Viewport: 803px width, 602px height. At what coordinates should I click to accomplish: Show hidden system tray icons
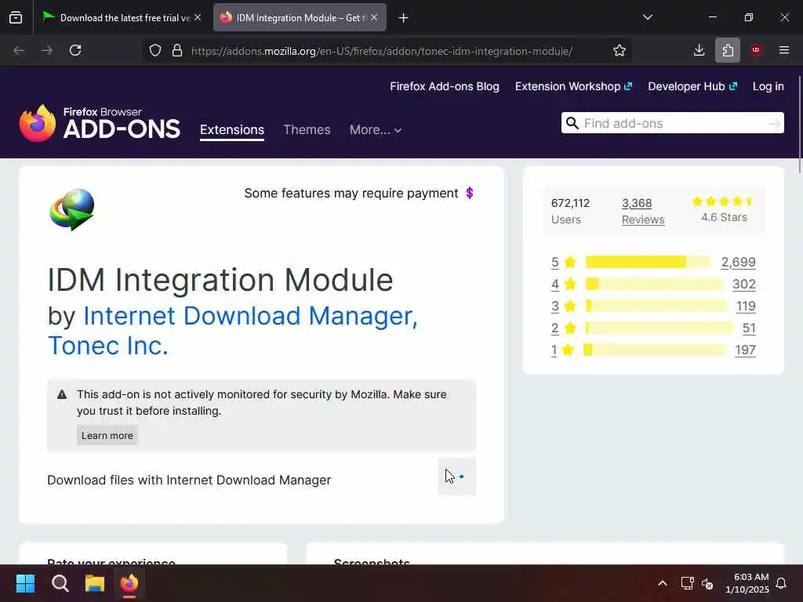(x=662, y=583)
